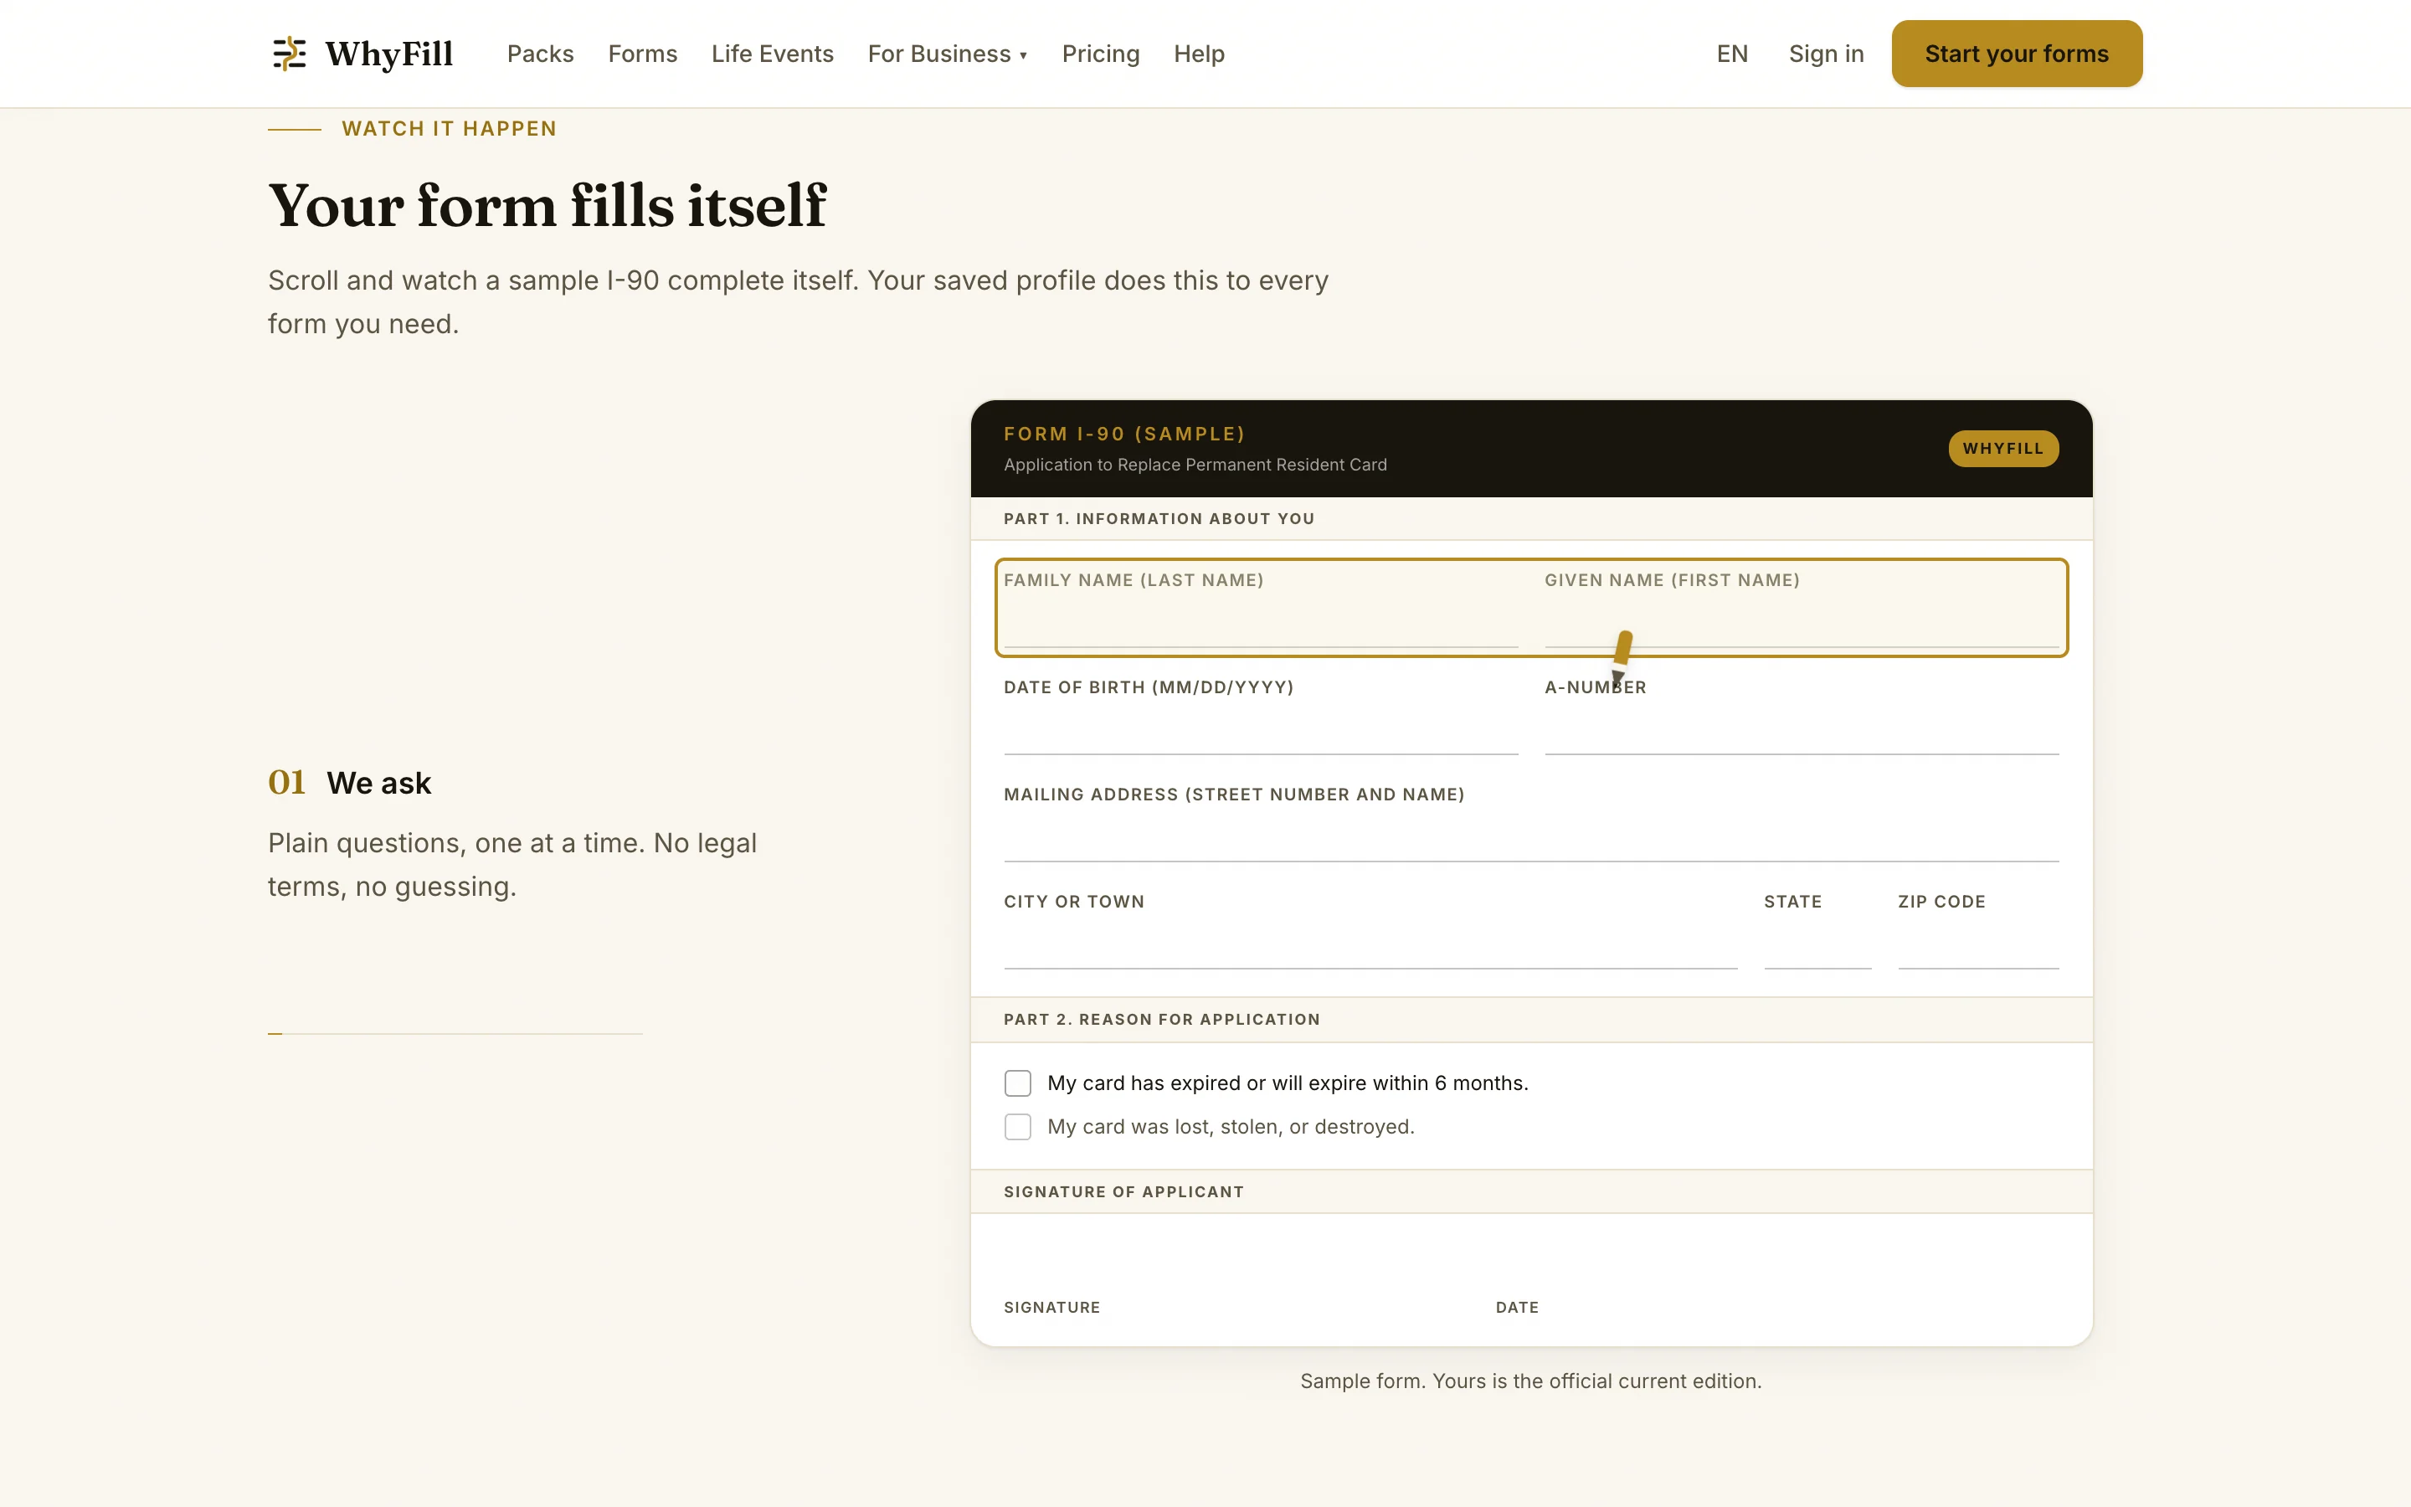Click Start your forms button

click(2017, 54)
